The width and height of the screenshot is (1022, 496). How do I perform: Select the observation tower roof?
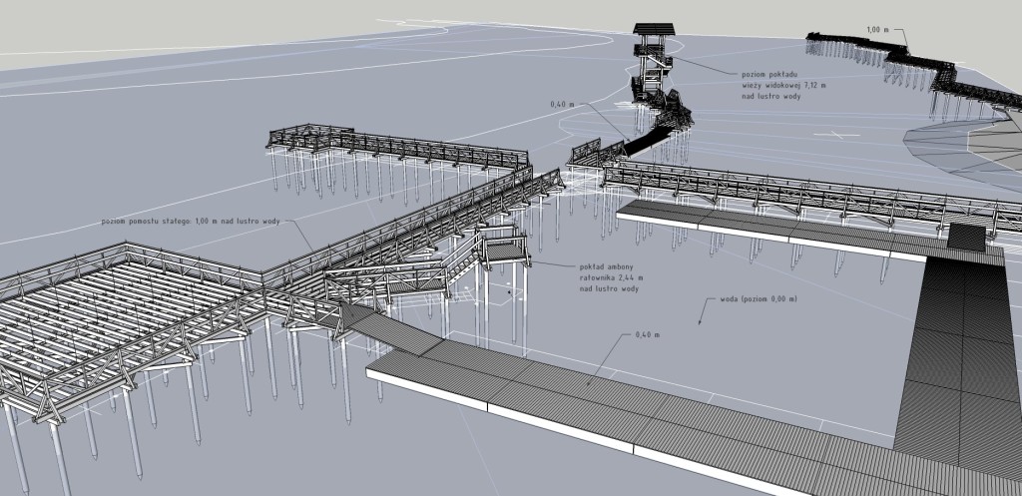coord(654,29)
